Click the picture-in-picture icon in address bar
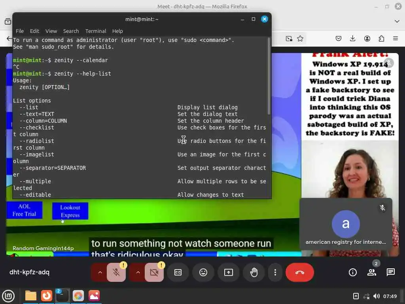405x304 pixels. (289, 38)
